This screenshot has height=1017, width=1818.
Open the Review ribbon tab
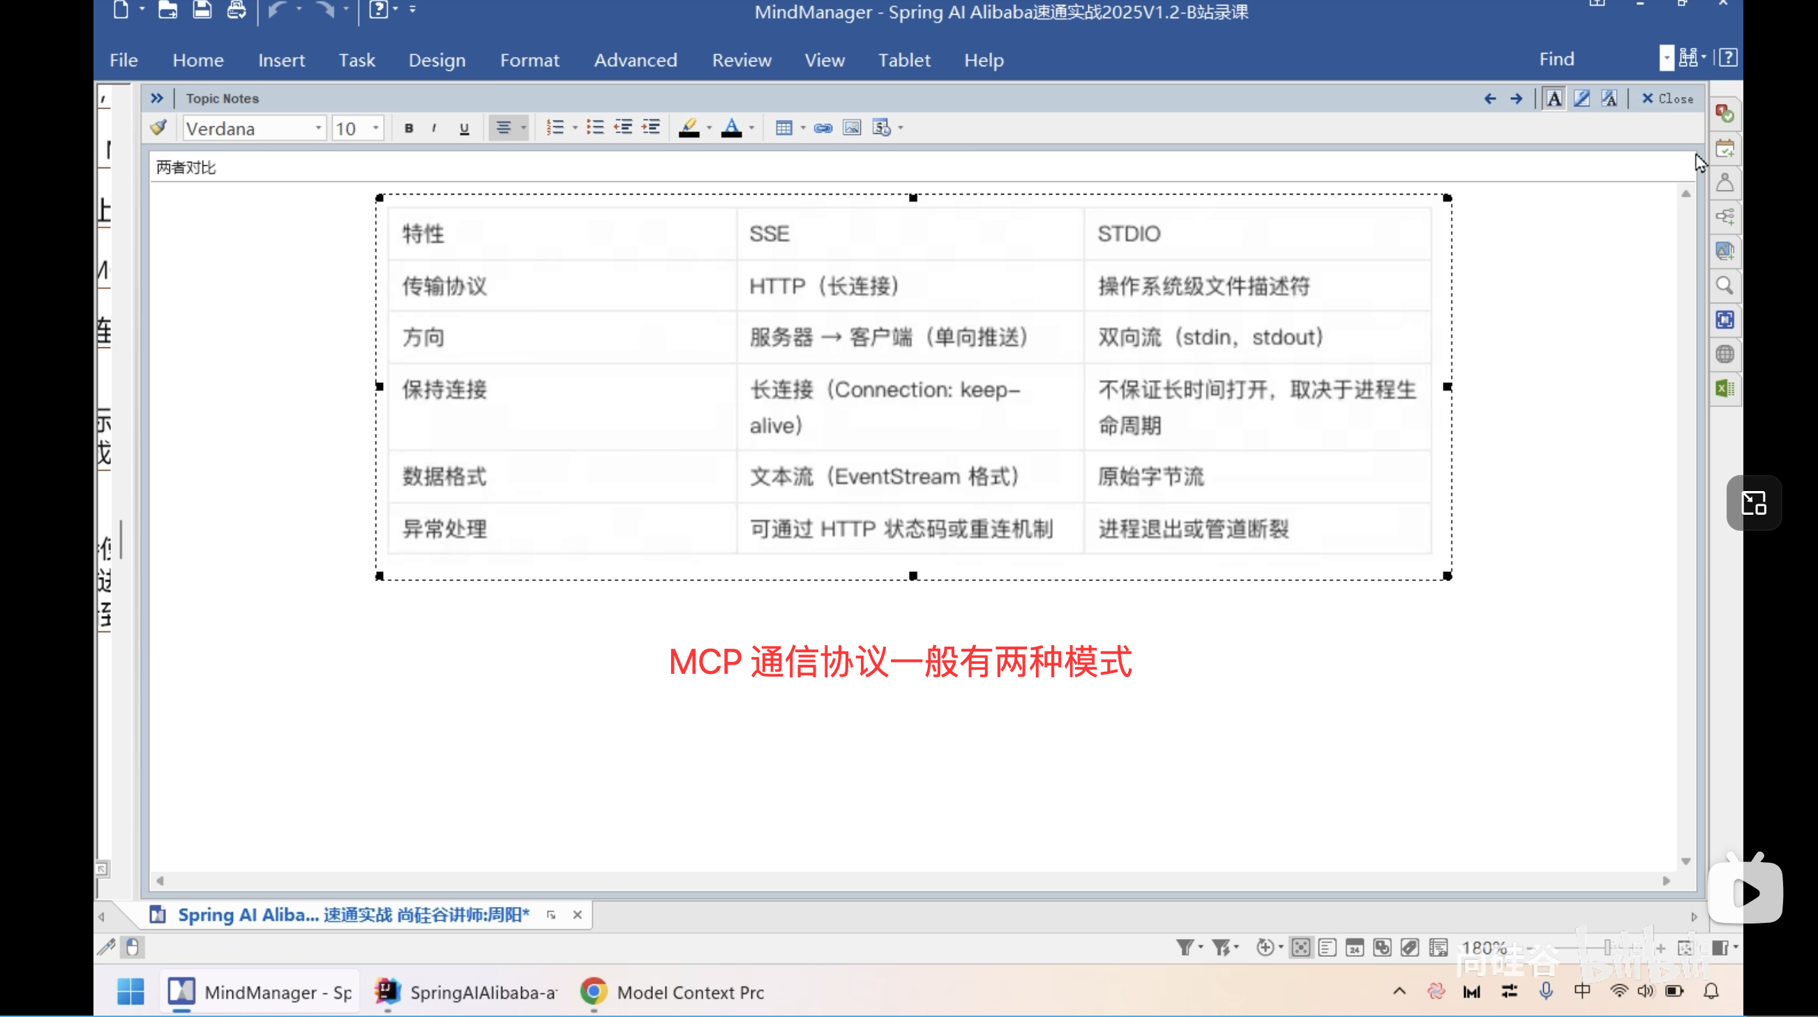pos(742,60)
